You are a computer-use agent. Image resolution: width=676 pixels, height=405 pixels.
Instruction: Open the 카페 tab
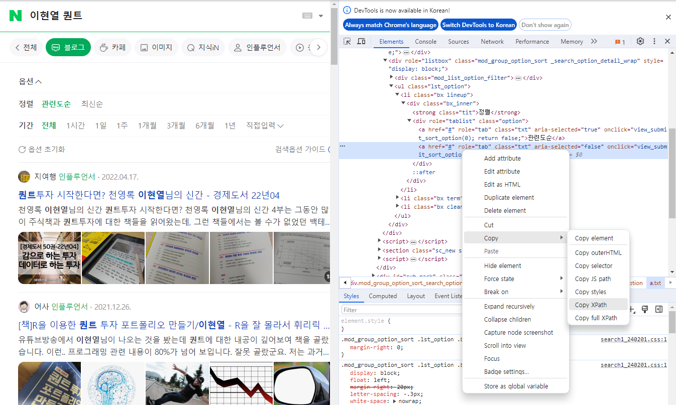tap(112, 48)
